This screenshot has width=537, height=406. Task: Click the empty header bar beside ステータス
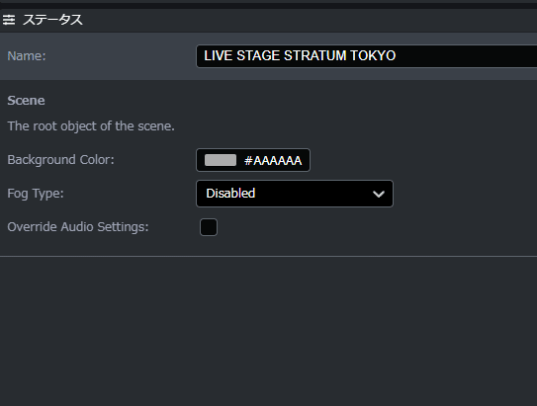tap(310, 20)
